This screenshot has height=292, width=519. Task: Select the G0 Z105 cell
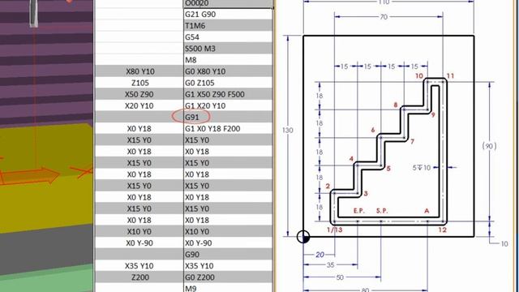click(229, 83)
